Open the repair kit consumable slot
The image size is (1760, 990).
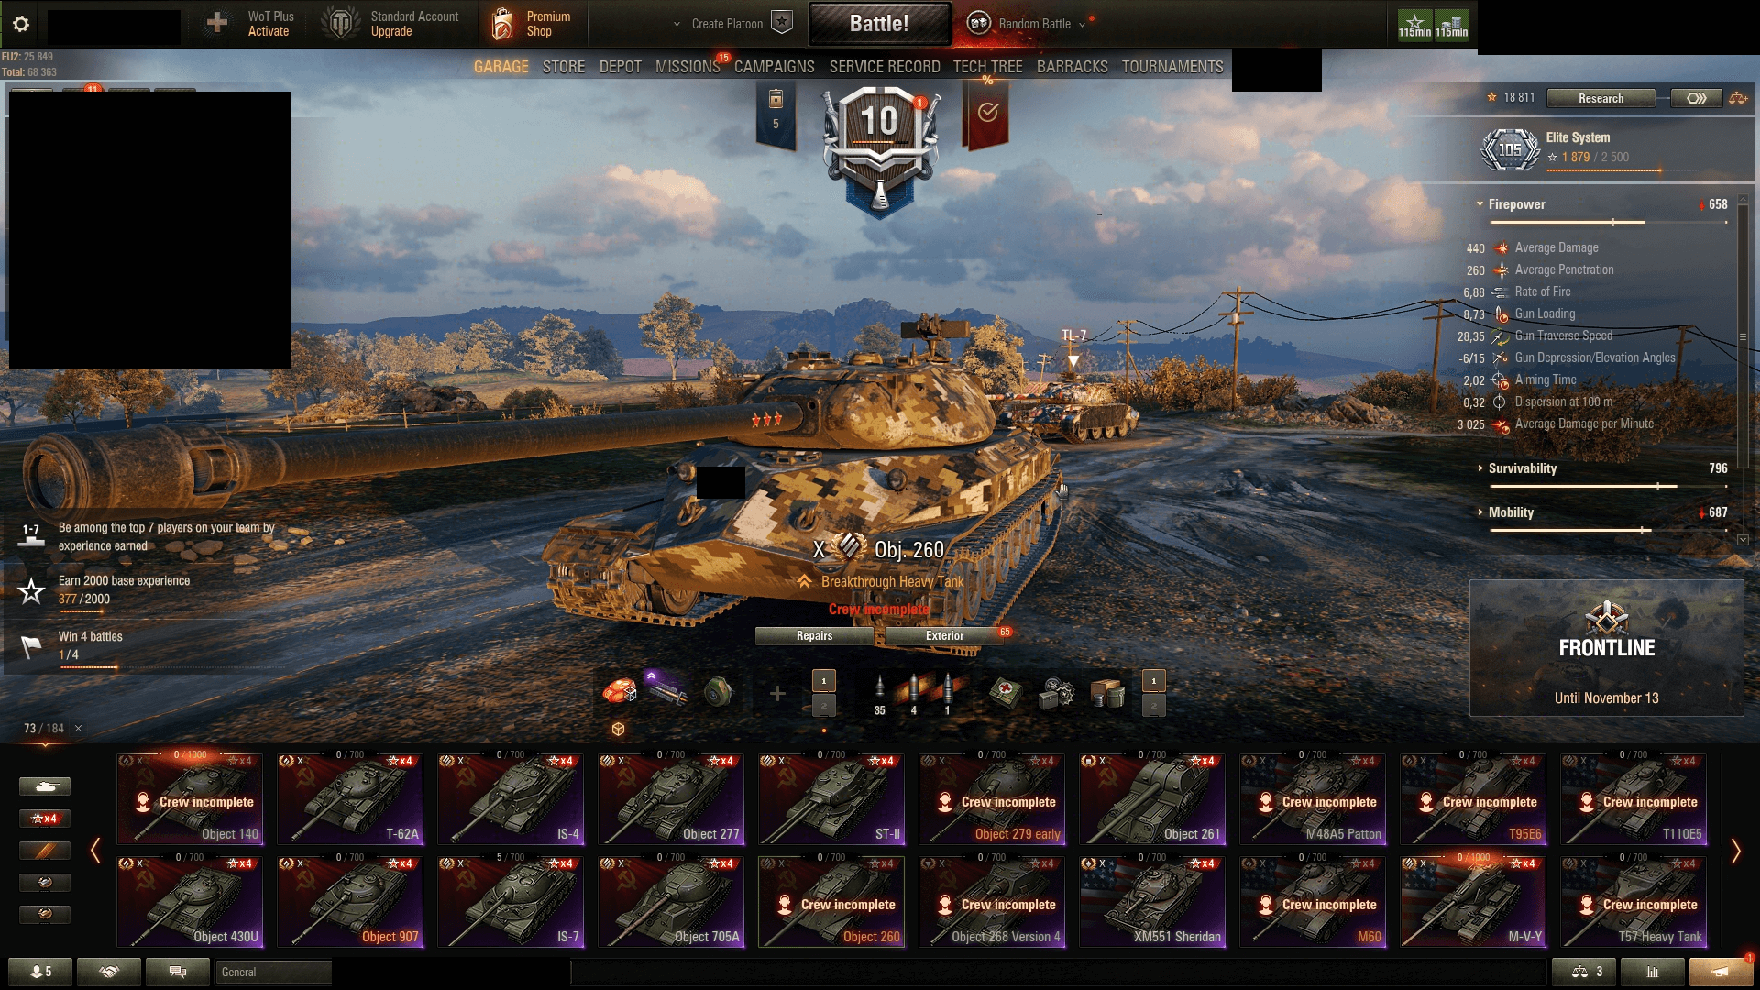(1056, 693)
